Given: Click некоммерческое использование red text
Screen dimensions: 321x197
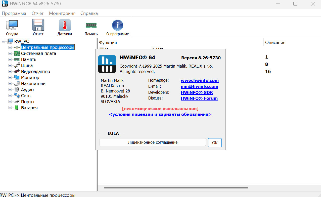Looking at the screenshot, I should coord(160,109).
